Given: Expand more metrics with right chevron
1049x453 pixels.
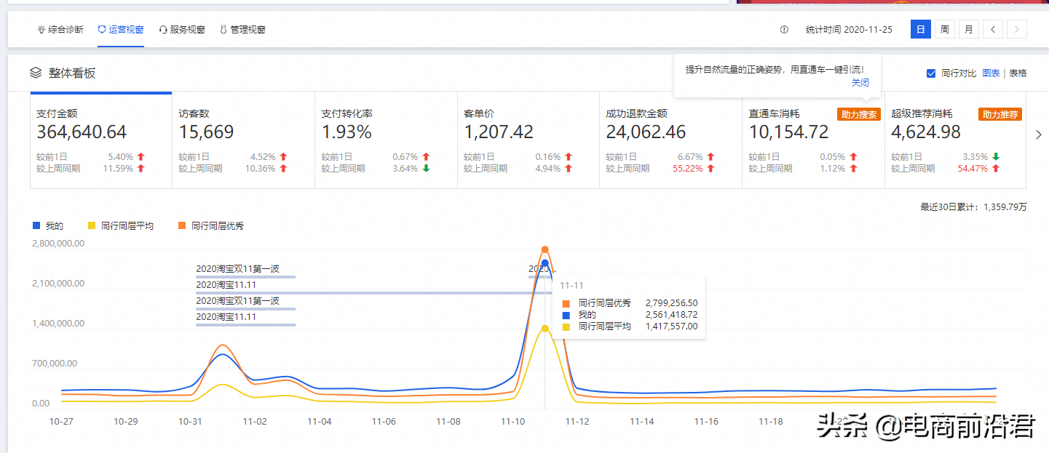Looking at the screenshot, I should [1038, 135].
